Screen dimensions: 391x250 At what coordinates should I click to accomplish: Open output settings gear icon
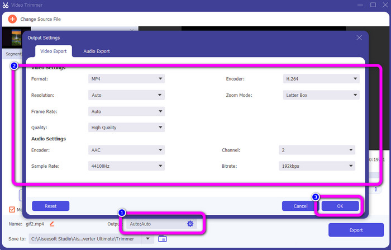pos(190,224)
